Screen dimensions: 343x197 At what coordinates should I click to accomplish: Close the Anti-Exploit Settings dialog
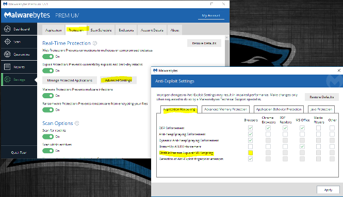click(x=339, y=70)
